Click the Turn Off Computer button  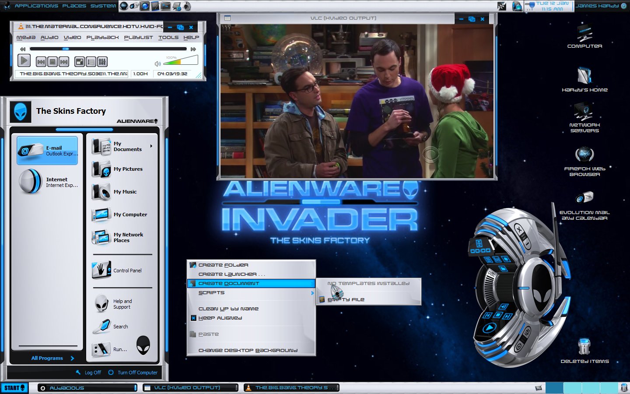tap(133, 373)
